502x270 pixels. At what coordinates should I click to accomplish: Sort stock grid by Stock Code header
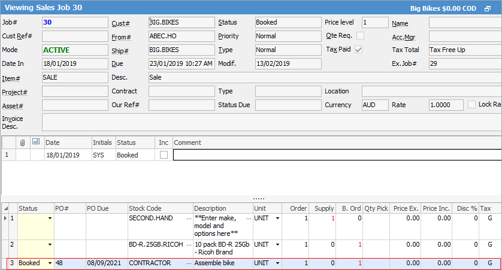click(x=159, y=208)
